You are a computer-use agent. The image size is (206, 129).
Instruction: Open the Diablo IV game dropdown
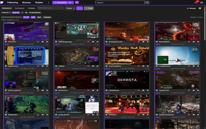click(x=6, y=13)
